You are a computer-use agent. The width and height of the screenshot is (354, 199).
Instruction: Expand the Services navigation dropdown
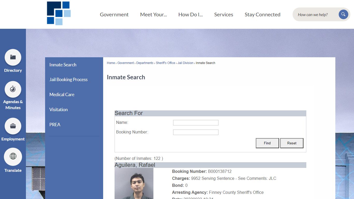[223, 15]
